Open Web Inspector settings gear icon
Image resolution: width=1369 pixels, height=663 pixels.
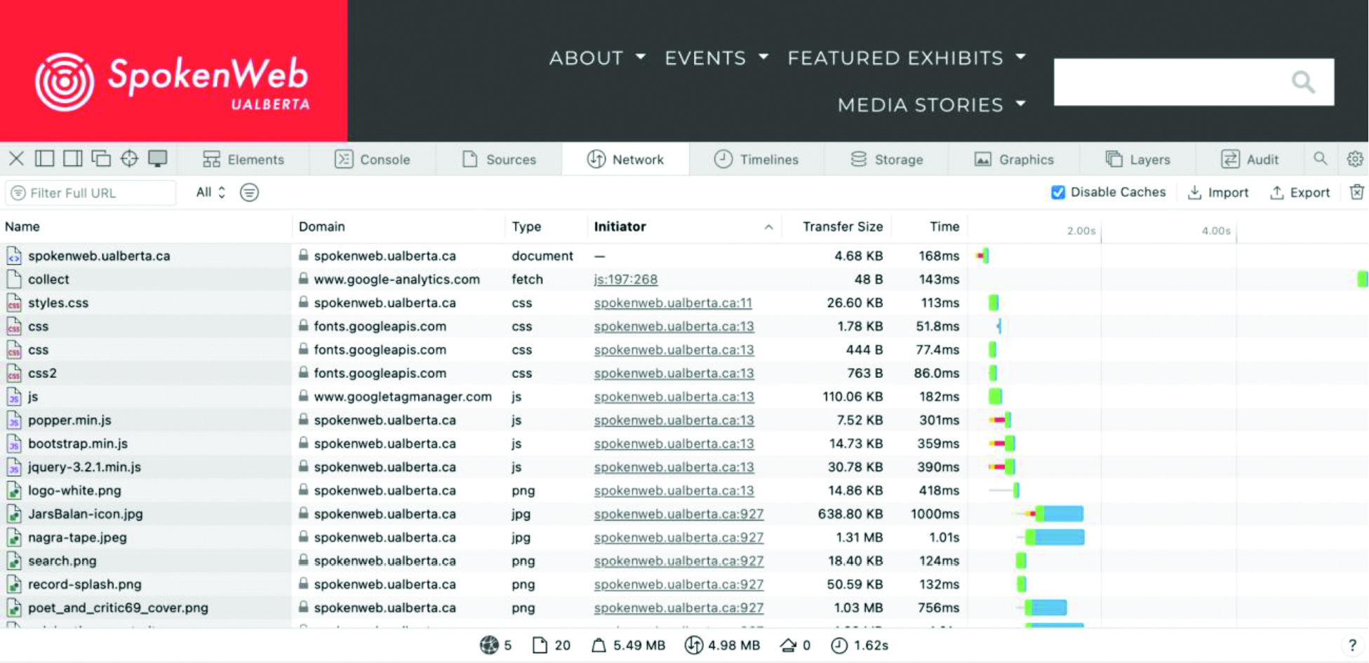(x=1354, y=159)
